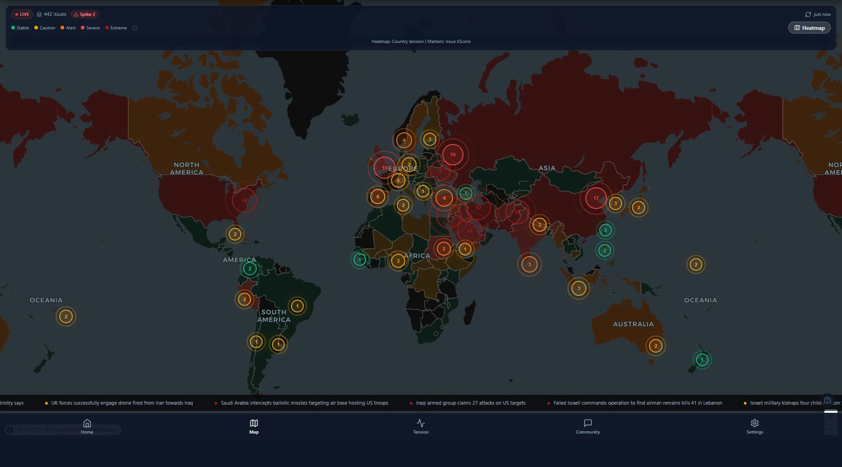Click the 2-issue marker over Japan

(639, 208)
